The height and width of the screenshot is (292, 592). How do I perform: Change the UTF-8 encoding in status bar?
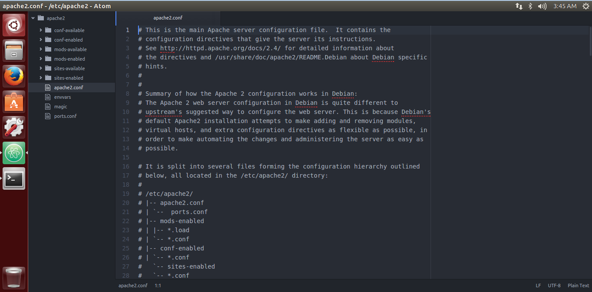(554, 286)
